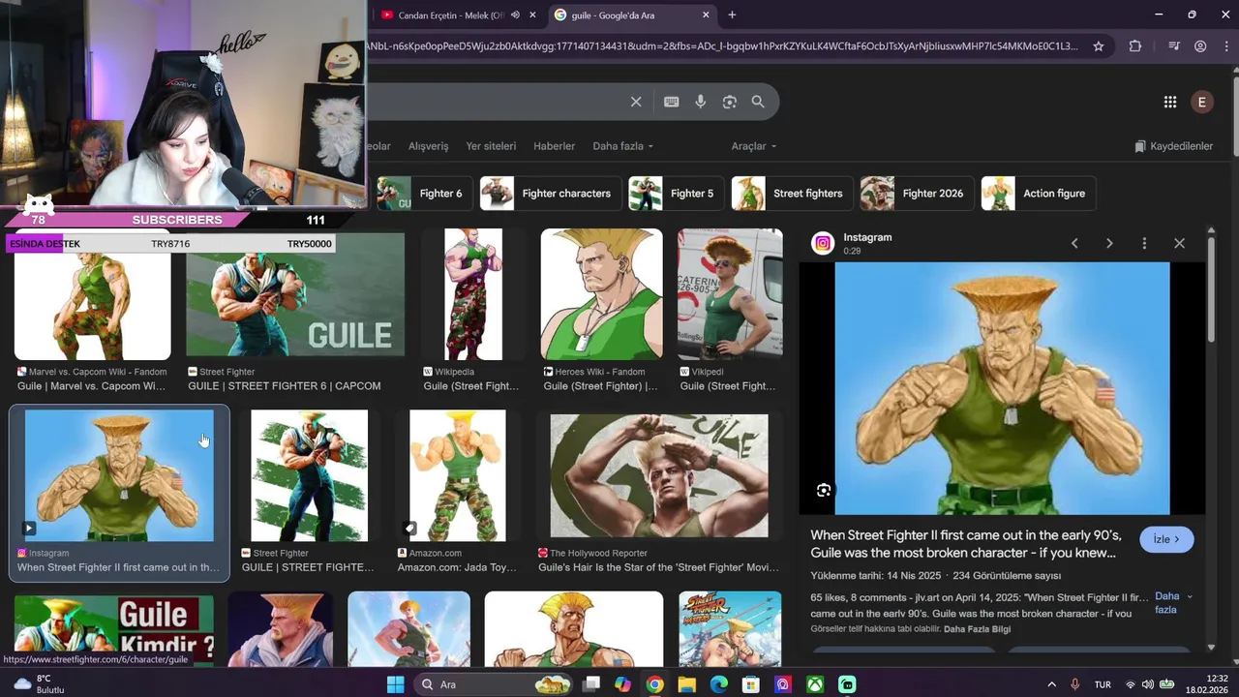Screen dimensions: 1239x697
Task: Show hidden system tray icons
Action: (1052, 684)
